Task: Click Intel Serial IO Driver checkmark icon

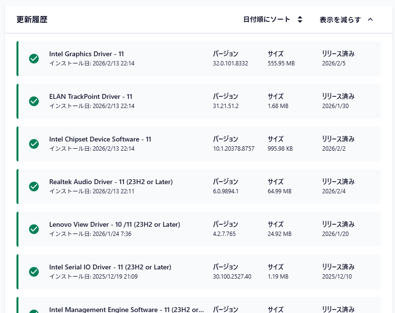Action: click(34, 272)
